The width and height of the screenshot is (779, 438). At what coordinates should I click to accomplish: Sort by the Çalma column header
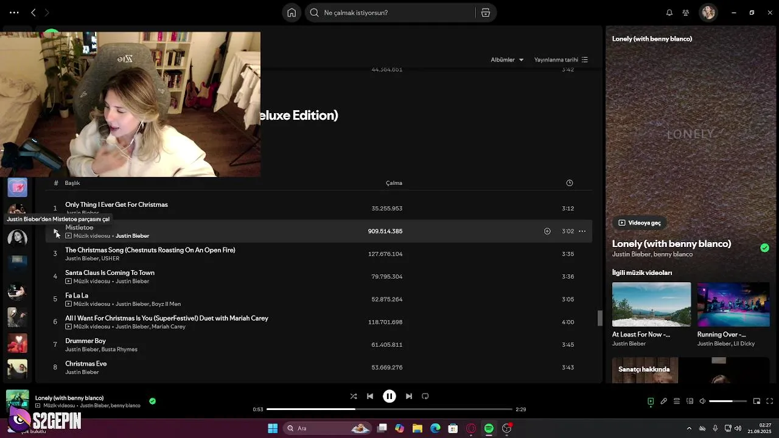pyautogui.click(x=394, y=183)
